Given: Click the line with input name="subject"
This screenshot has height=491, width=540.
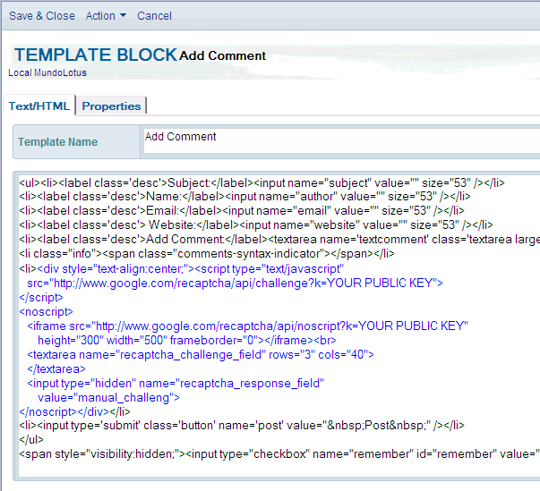Looking at the screenshot, I should click(x=261, y=183).
